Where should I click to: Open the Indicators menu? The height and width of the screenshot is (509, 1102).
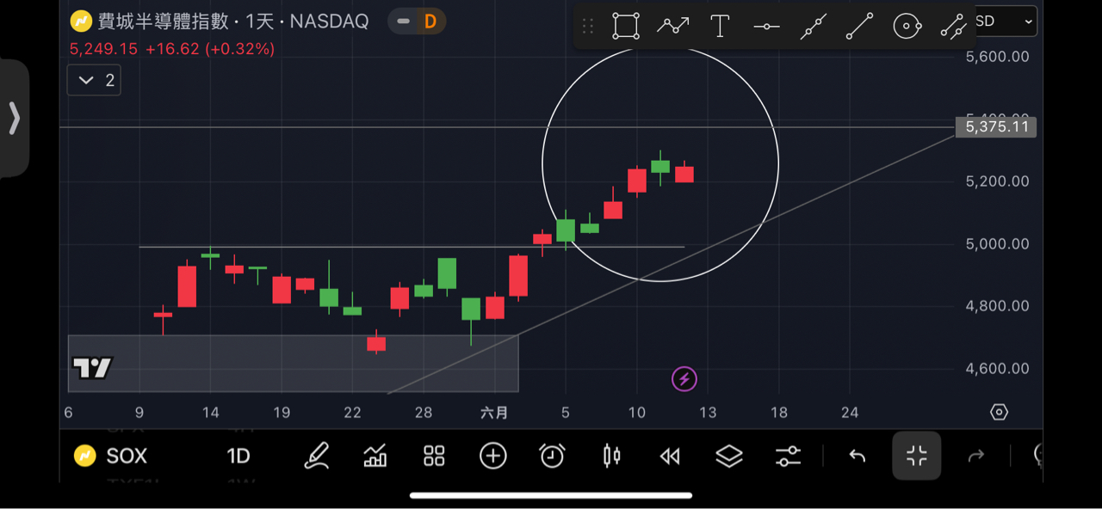(375, 456)
